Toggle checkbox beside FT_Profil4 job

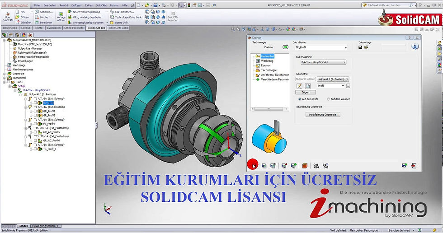pos(35,124)
